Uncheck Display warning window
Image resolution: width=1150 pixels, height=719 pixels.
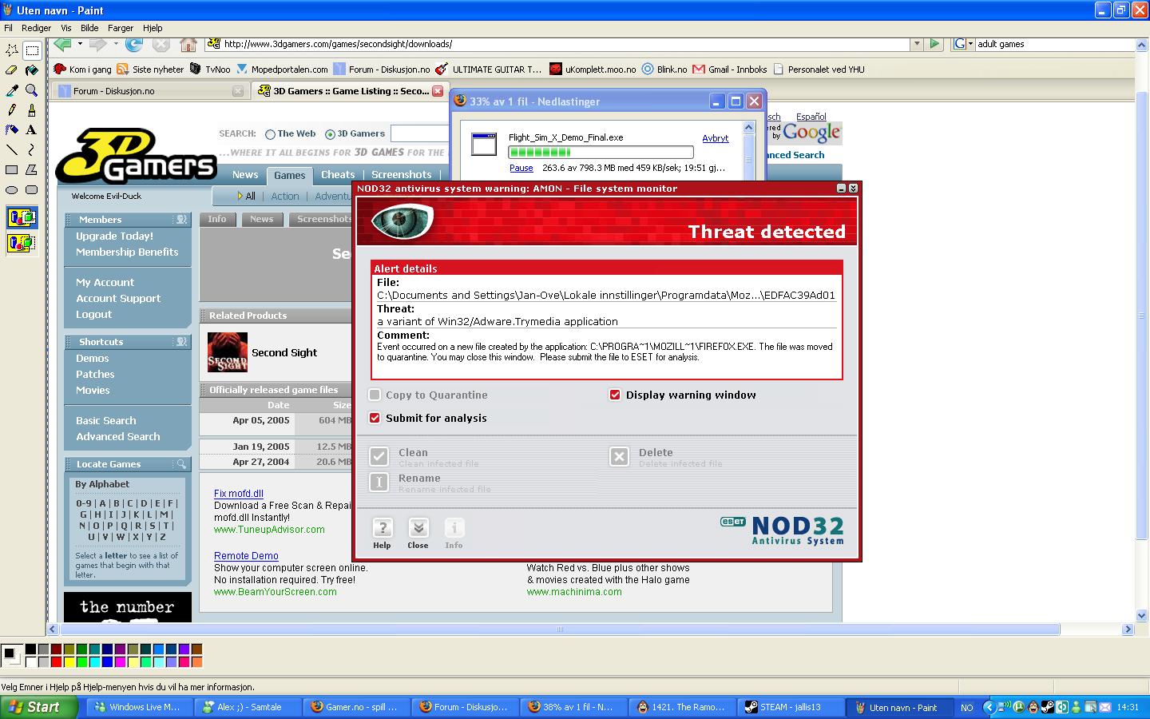click(x=615, y=395)
